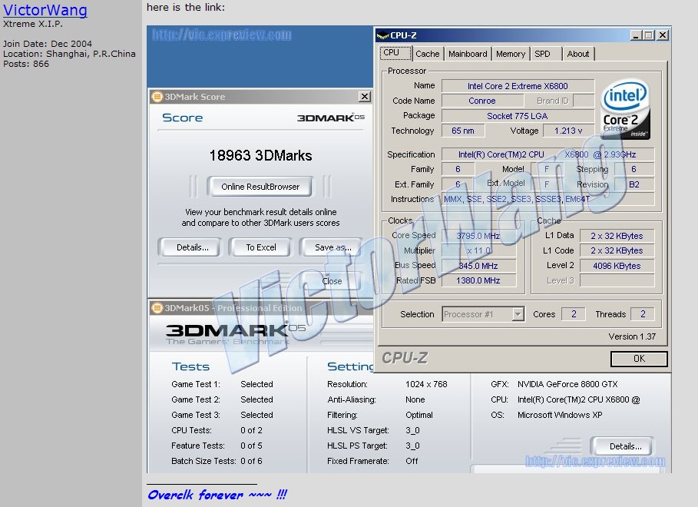Click the Technology value 65 nm

pos(463,131)
